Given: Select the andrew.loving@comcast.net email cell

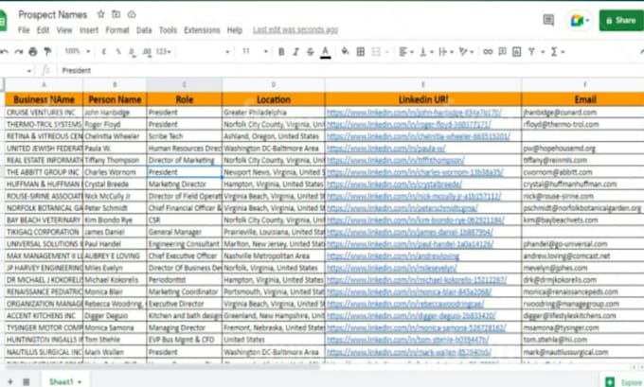Looking at the screenshot, I should tap(582, 256).
